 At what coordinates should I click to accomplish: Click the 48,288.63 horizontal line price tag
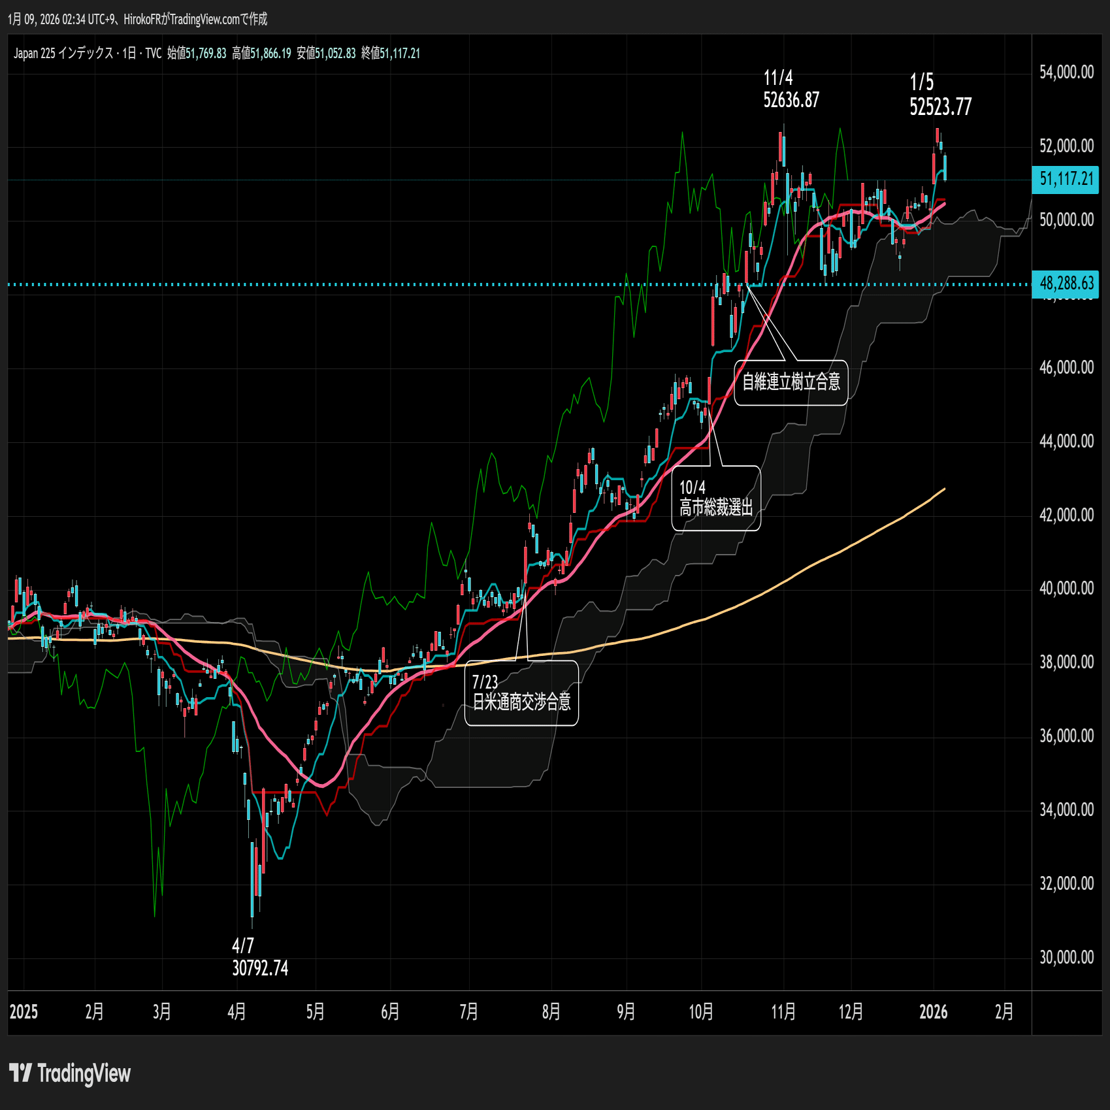coord(1066,284)
